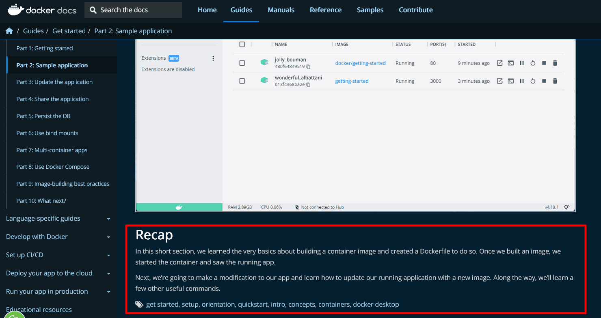This screenshot has width=601, height=318.
Task: Expand Language-specific guides section
Action: click(108, 219)
